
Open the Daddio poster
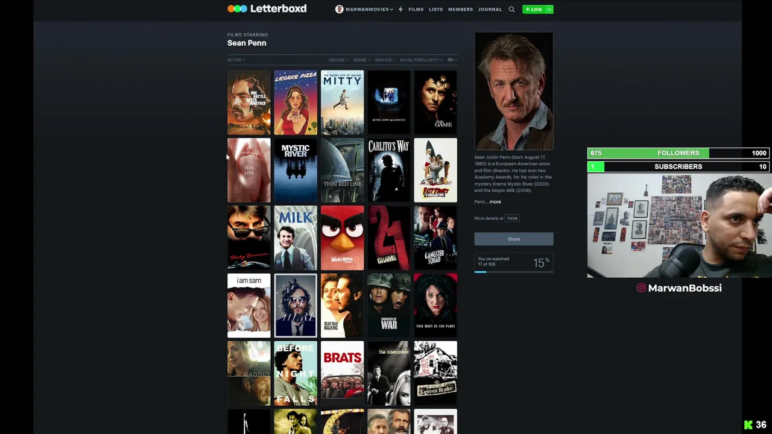[248, 373]
